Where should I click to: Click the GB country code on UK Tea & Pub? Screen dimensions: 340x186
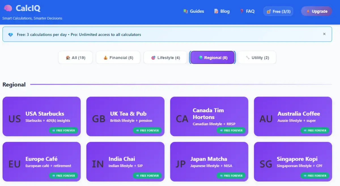[x=99, y=118]
